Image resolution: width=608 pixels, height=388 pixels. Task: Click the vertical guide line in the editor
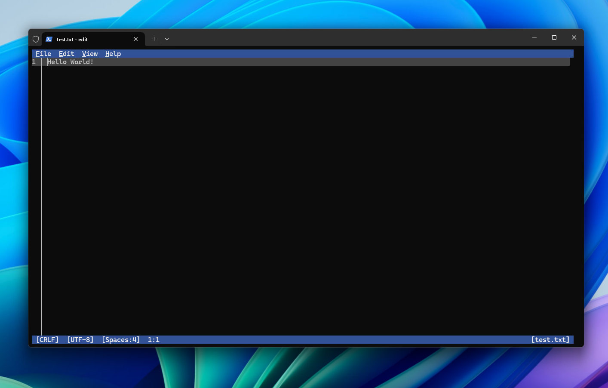42,194
